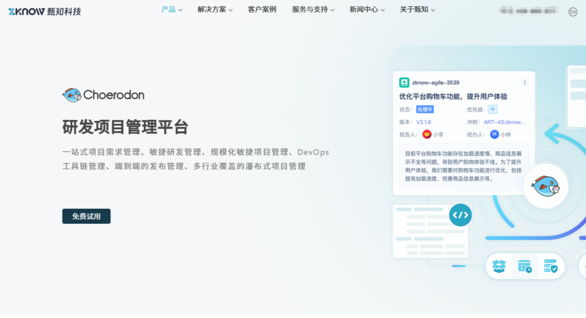This screenshot has height=318, width=586.
Task: Click the round fish mascot badge
Action: tap(545, 186)
